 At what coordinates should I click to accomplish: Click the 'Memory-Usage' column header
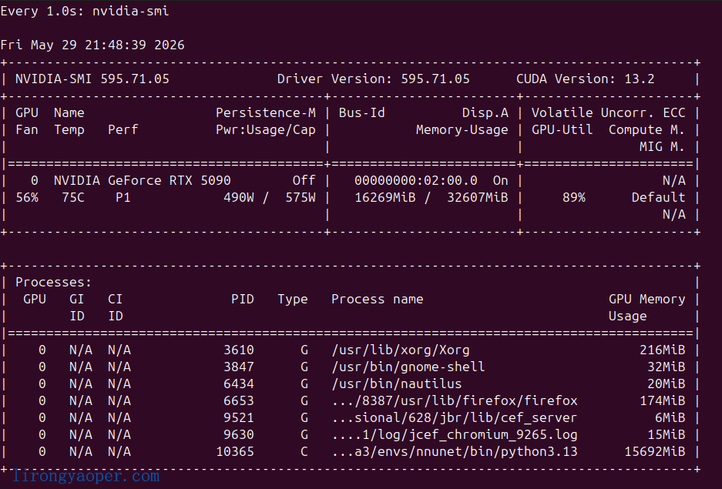[462, 129]
